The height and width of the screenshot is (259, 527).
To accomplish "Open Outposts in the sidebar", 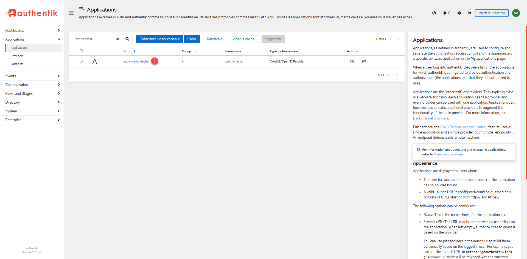I will coord(17,64).
